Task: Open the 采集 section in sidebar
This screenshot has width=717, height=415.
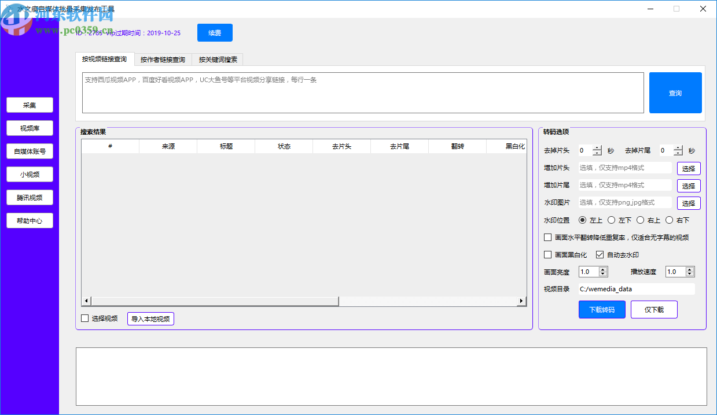Action: coord(30,105)
